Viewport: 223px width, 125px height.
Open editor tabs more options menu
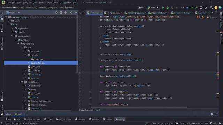point(217,12)
